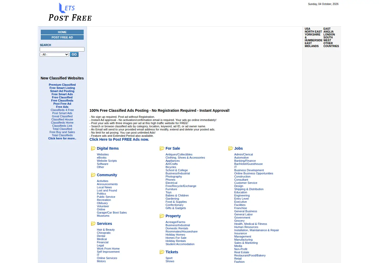Browse the Sport tickets subcategory
This screenshot has width=379, height=263.
[169, 258]
